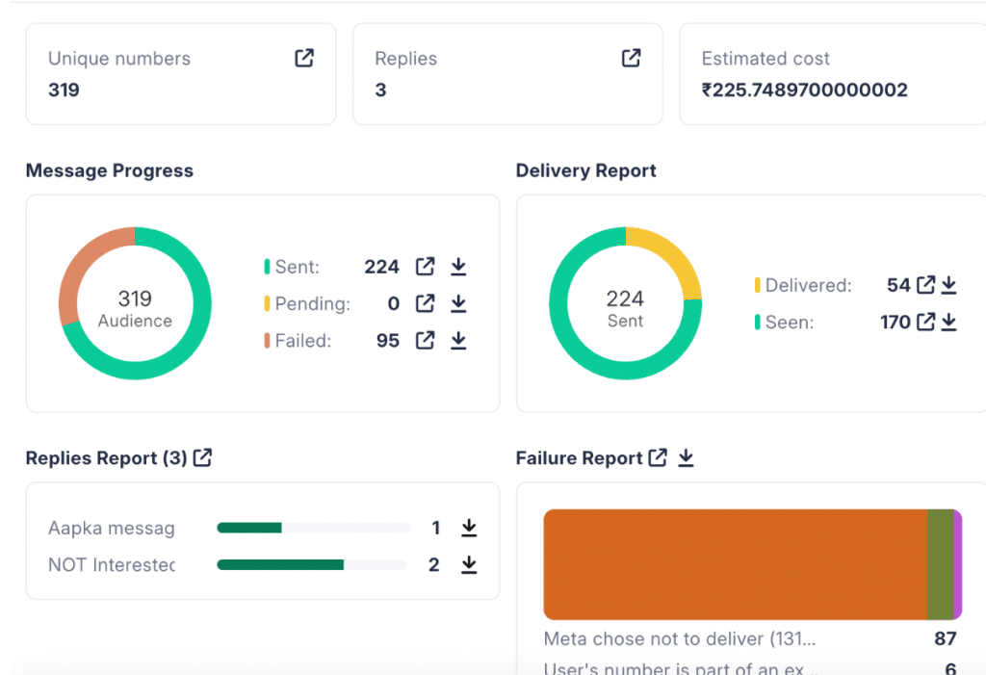Open the Failed messages list icon
Viewport: 986px width, 675px height.
[x=425, y=340]
